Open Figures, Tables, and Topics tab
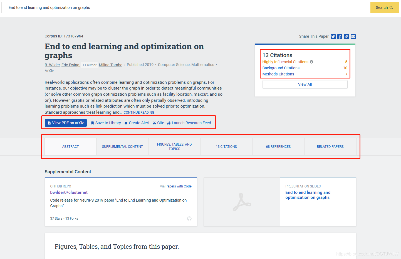The image size is (401, 259). 174,147
